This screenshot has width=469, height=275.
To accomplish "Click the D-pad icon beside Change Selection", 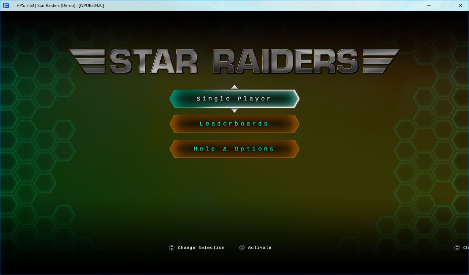I will [172, 248].
